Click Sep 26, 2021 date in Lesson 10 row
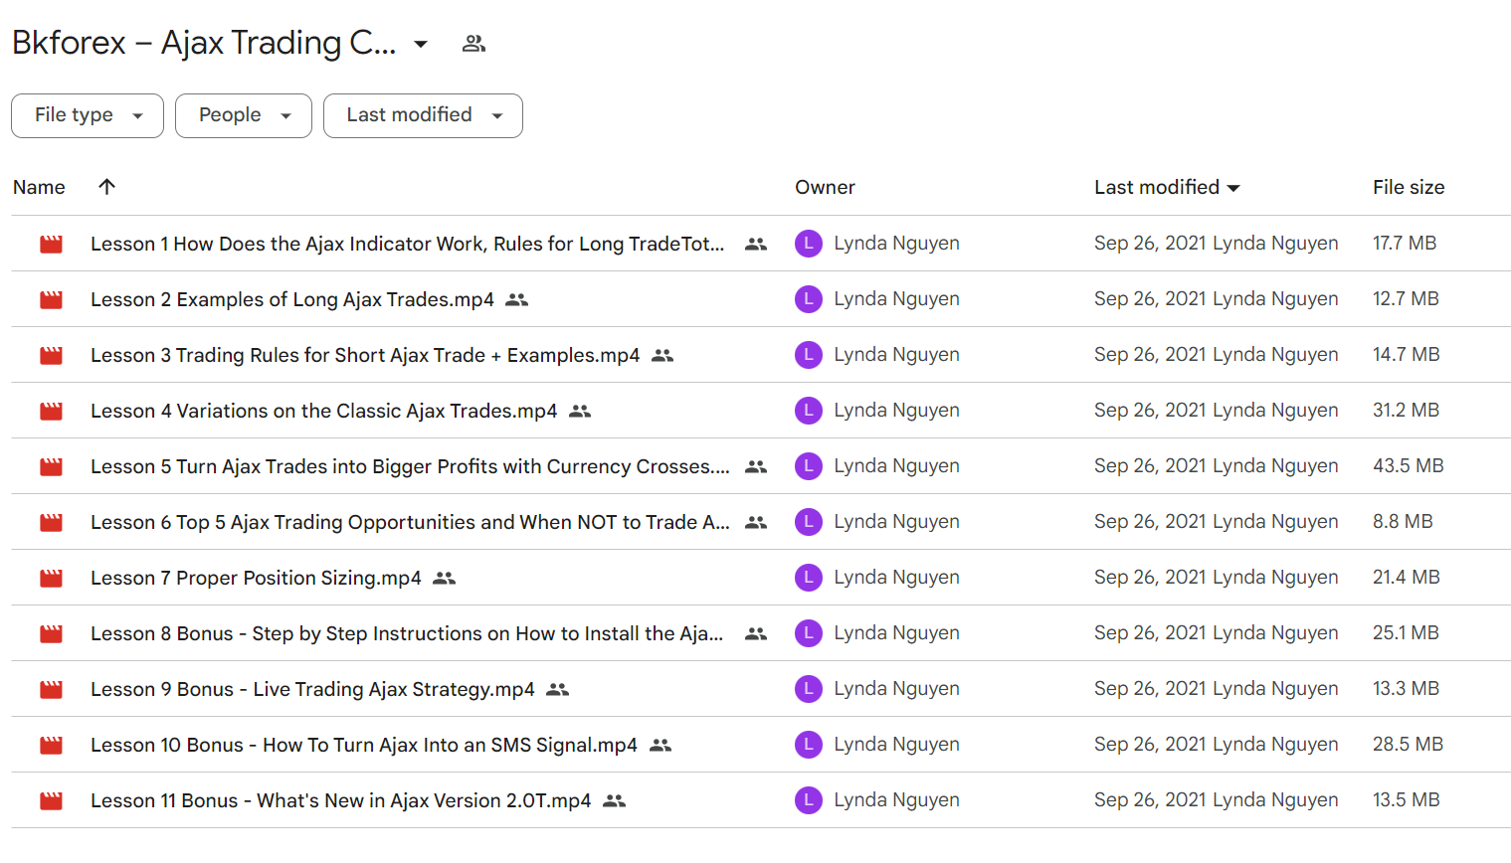The image size is (1511, 863). click(1150, 745)
